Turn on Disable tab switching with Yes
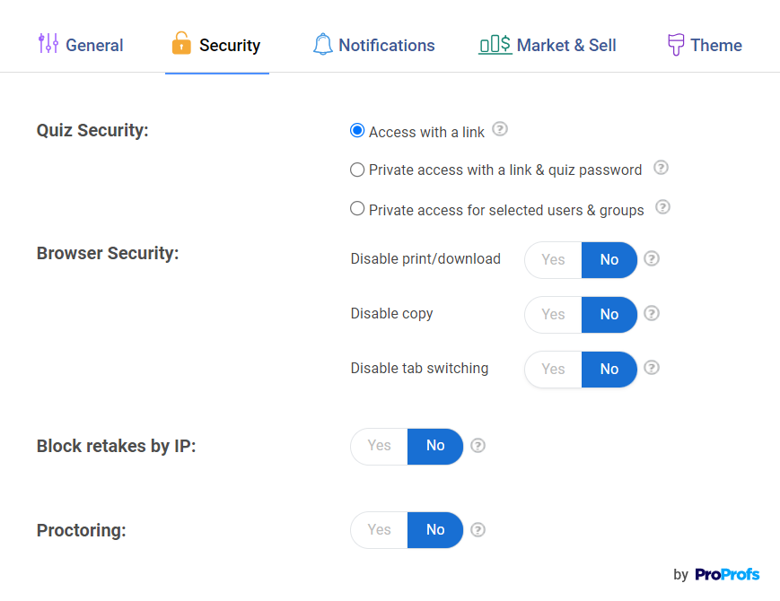780x601 pixels. 553,369
